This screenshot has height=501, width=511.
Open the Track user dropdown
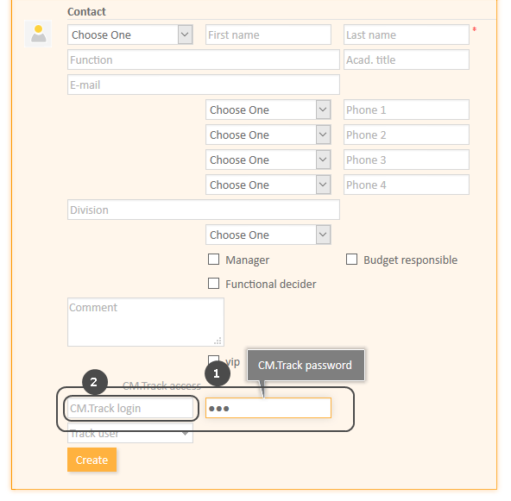pos(130,433)
